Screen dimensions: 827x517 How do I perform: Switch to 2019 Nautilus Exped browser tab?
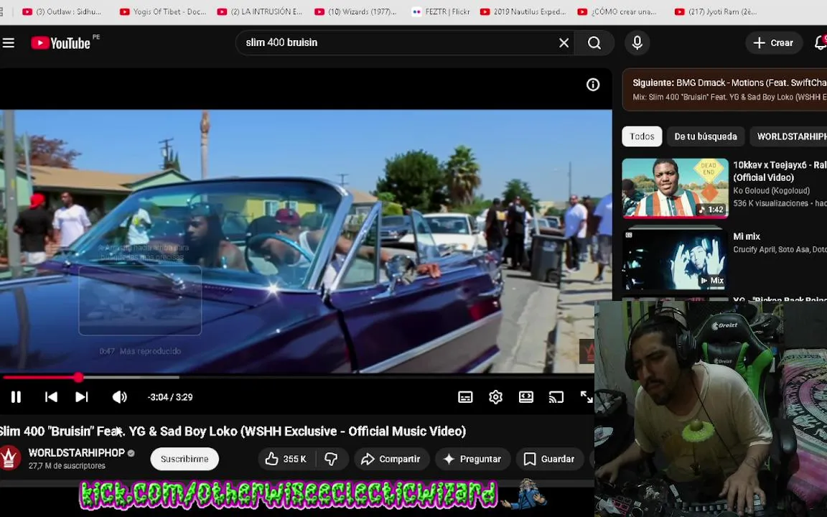(523, 11)
